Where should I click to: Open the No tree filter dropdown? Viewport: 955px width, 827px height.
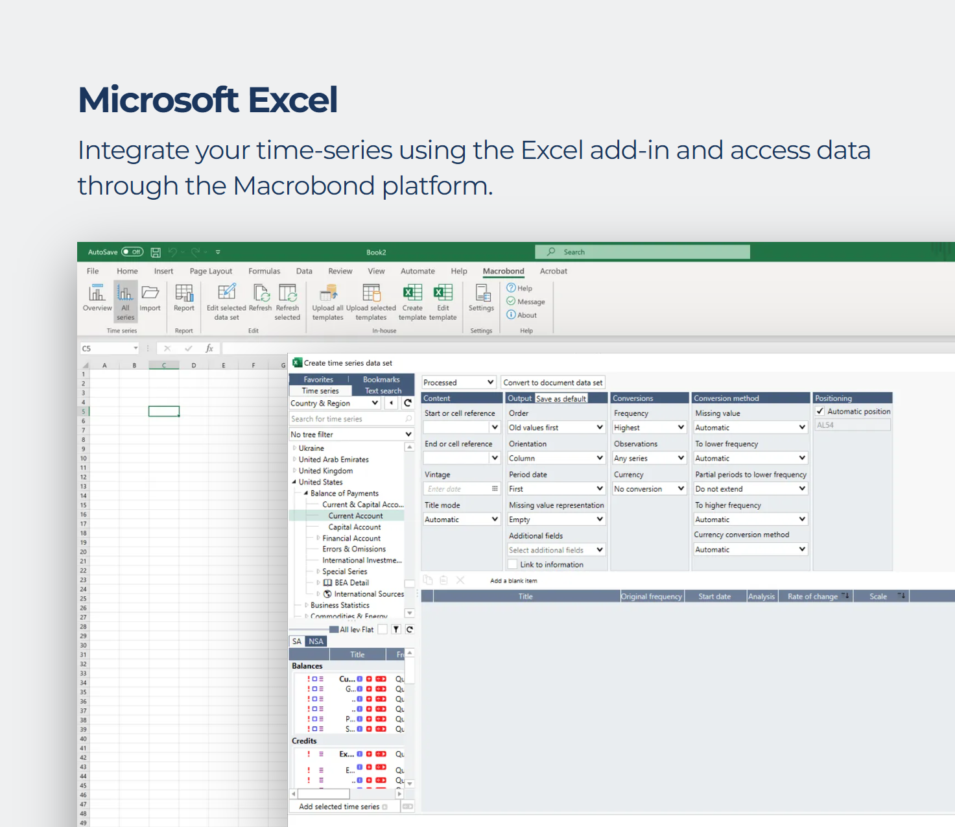click(351, 435)
